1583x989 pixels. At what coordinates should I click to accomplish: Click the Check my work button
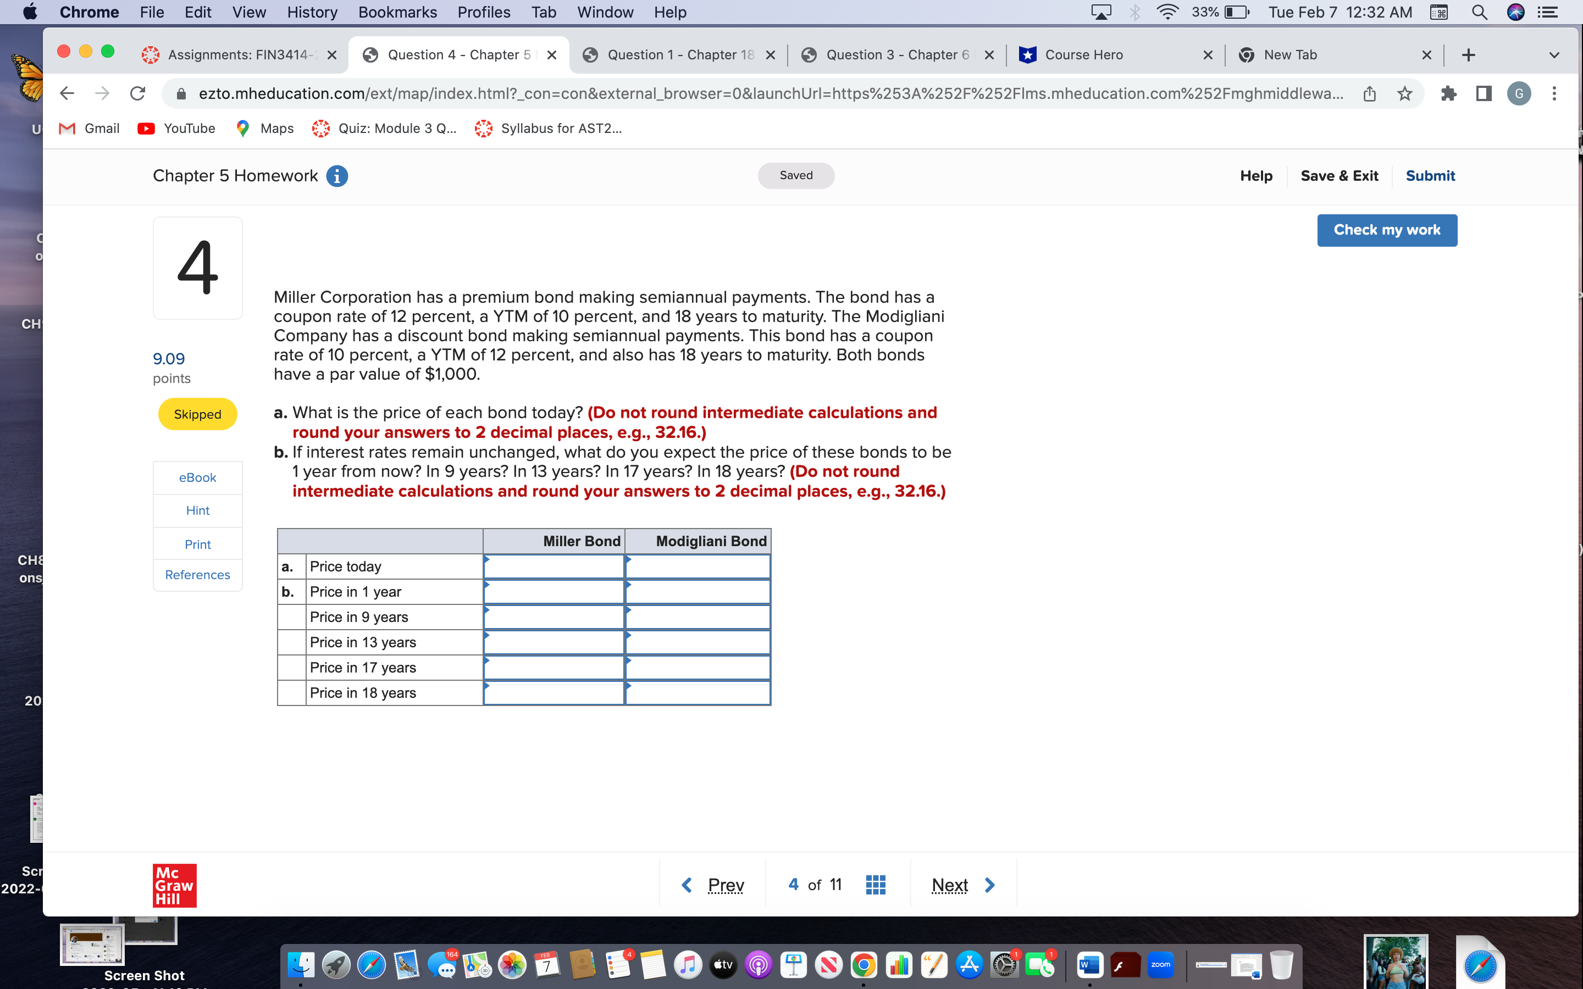point(1387,230)
